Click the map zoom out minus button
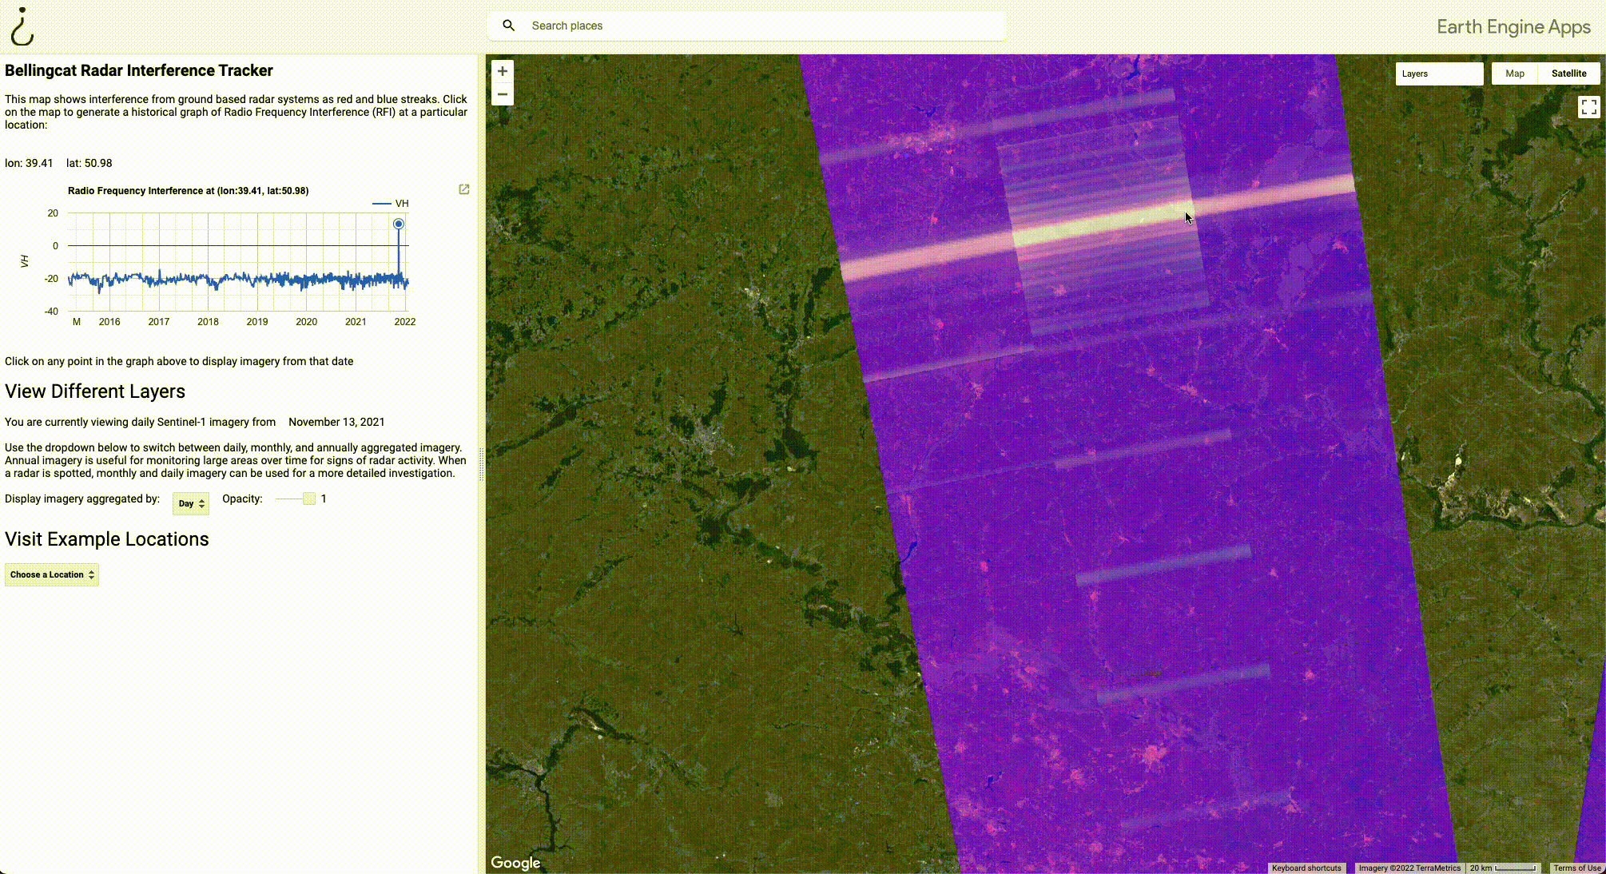 coord(502,94)
